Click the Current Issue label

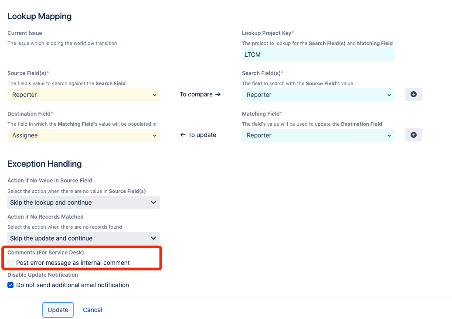(25, 33)
